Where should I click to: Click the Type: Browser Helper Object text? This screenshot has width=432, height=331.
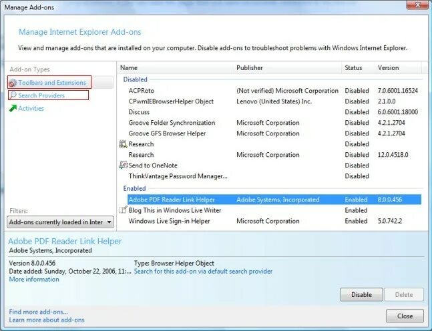(174, 263)
